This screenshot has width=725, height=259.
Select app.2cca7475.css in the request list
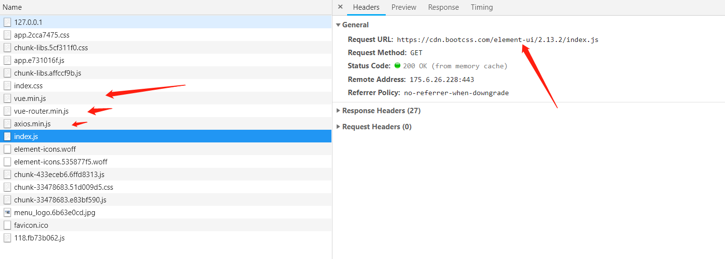coord(166,35)
